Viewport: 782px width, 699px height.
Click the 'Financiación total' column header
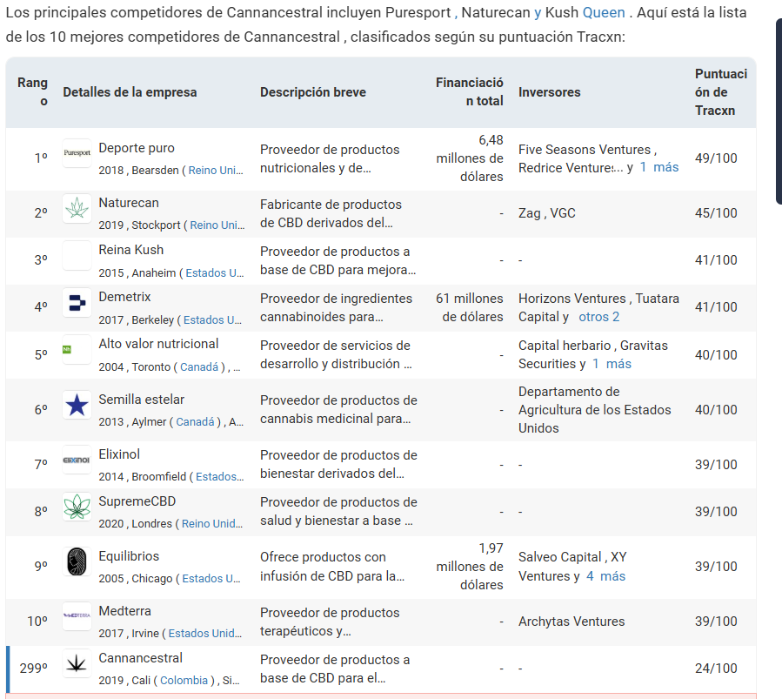[x=470, y=91]
